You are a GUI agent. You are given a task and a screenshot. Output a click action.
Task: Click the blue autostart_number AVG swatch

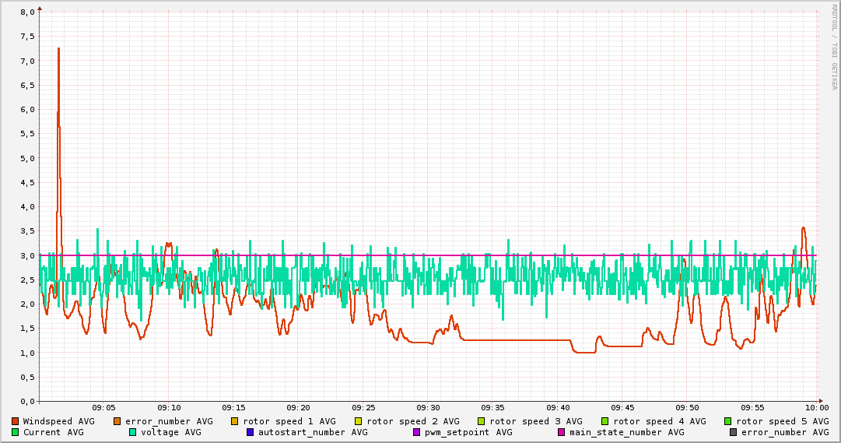[x=251, y=432]
